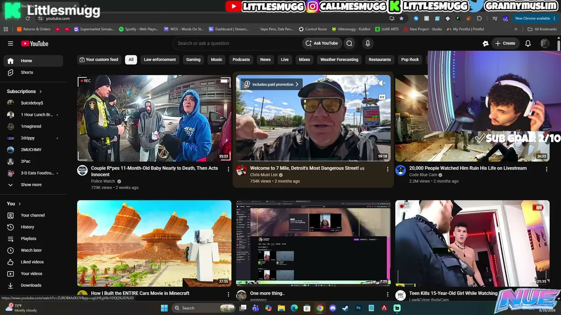Viewport: 561px width, 315px height.
Task: Open Shorts in the sidebar
Action: [33, 72]
